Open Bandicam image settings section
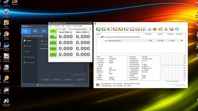Image resolution: width=198 pixels, height=111 pixels. click(29, 57)
